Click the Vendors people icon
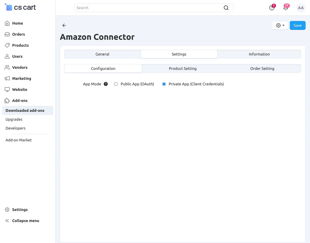 pyautogui.click(x=7, y=68)
